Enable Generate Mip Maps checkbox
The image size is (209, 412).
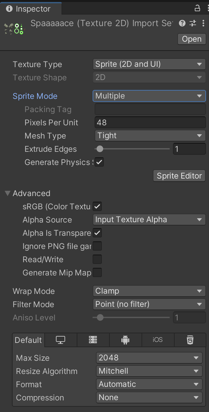(97, 273)
